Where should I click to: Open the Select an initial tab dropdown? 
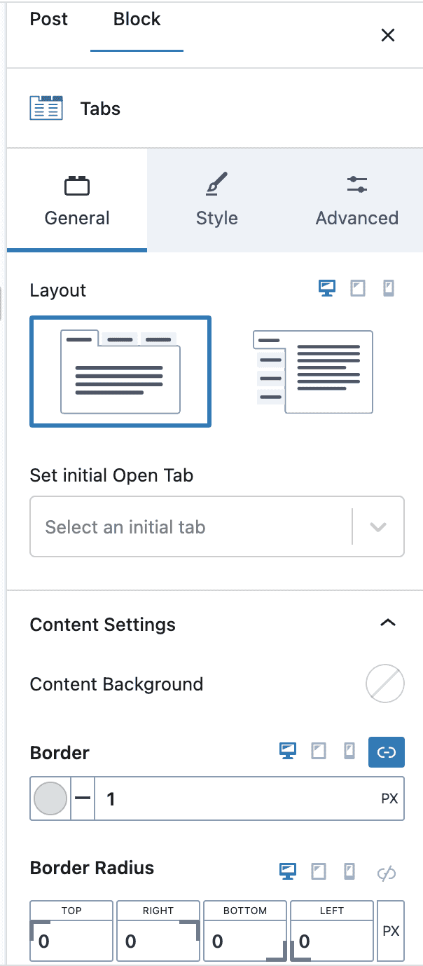coord(217,526)
